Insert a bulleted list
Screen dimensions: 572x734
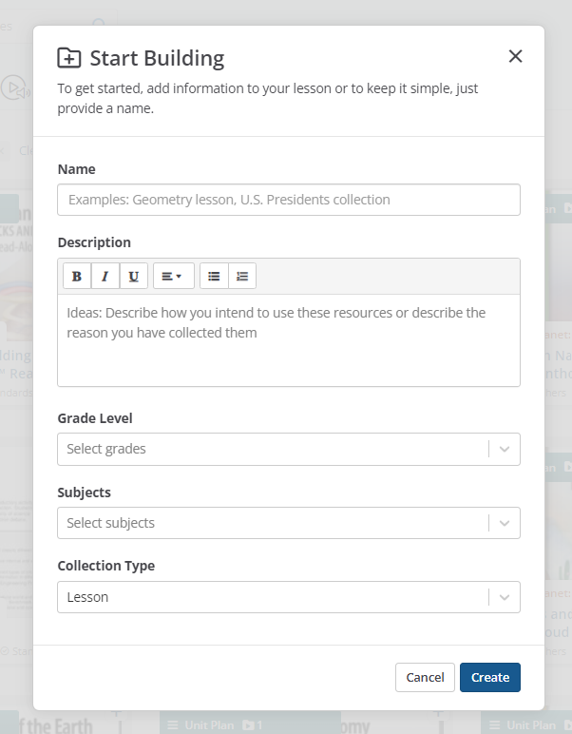pos(214,277)
